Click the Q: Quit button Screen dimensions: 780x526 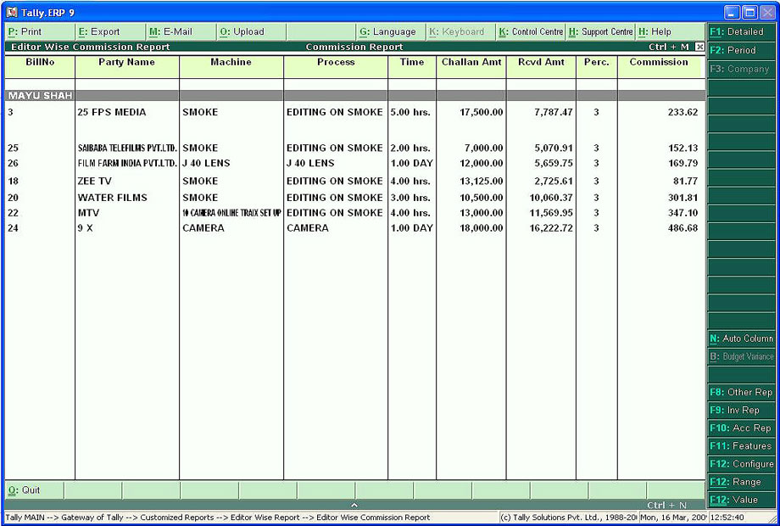(x=34, y=490)
